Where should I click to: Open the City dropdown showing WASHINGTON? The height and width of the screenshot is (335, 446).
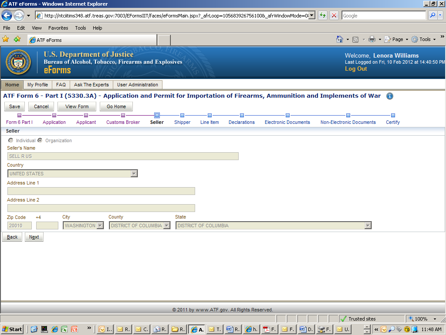tap(100, 226)
